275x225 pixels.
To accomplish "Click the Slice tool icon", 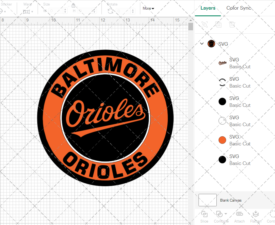I will coord(204,214).
